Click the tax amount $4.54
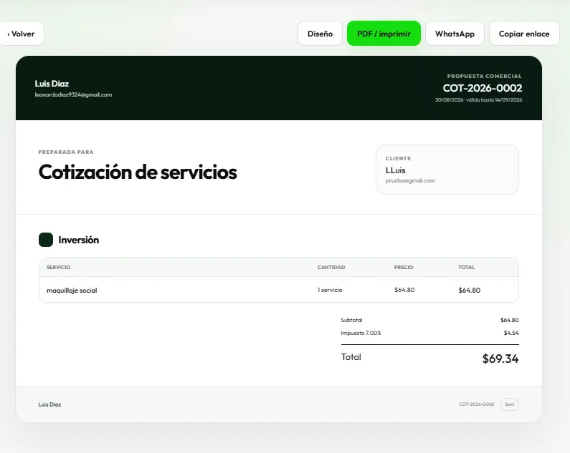570x453 pixels. 511,333
